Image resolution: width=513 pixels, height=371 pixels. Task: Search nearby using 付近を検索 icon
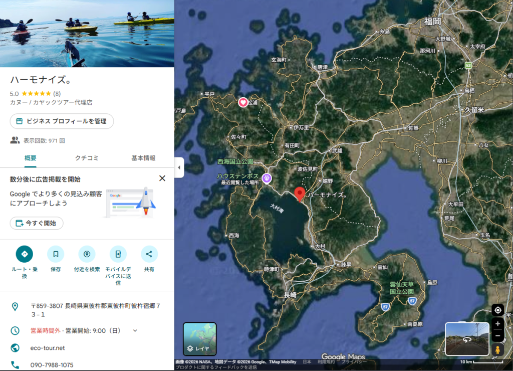(87, 254)
